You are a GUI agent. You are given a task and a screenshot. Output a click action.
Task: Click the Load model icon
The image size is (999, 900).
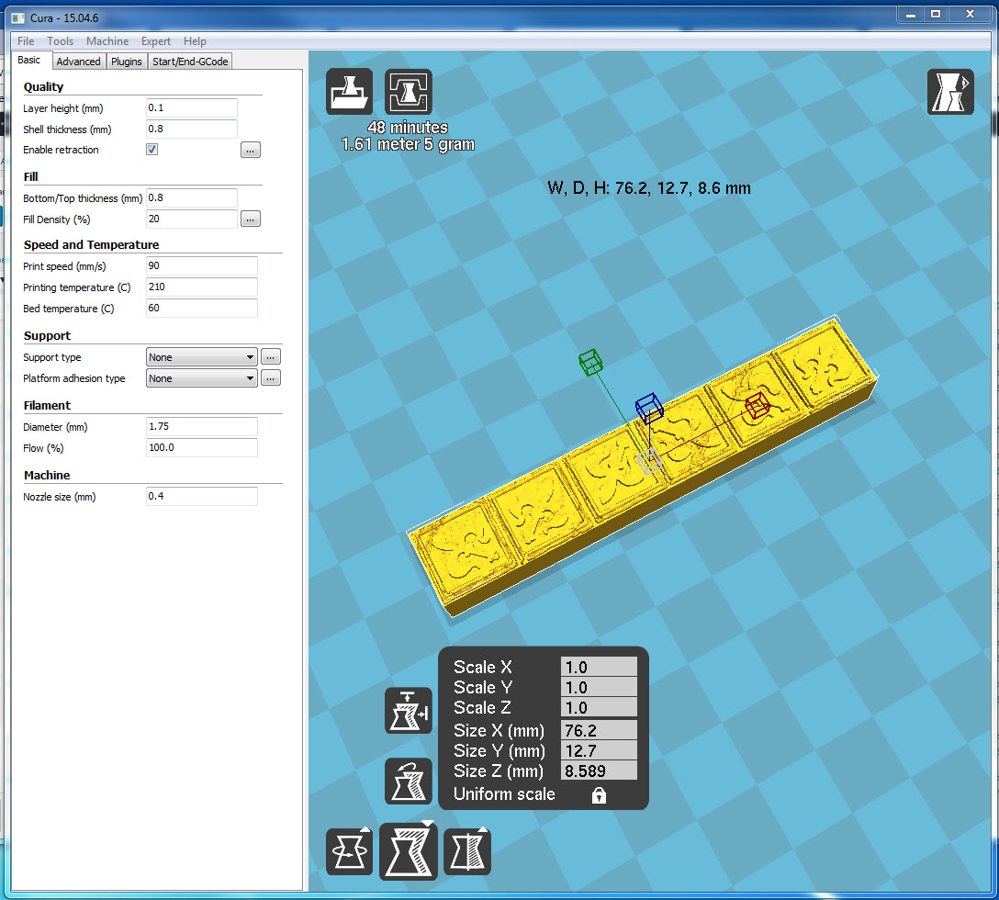click(350, 92)
